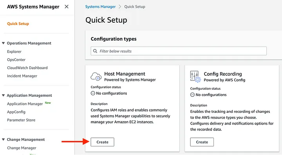Open Incident Manager
The height and width of the screenshot is (155, 282).
click(x=22, y=76)
